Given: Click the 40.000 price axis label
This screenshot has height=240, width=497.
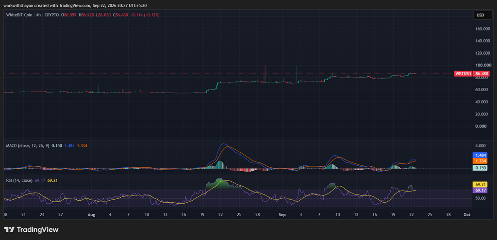Looking at the screenshot, I should coord(481,102).
